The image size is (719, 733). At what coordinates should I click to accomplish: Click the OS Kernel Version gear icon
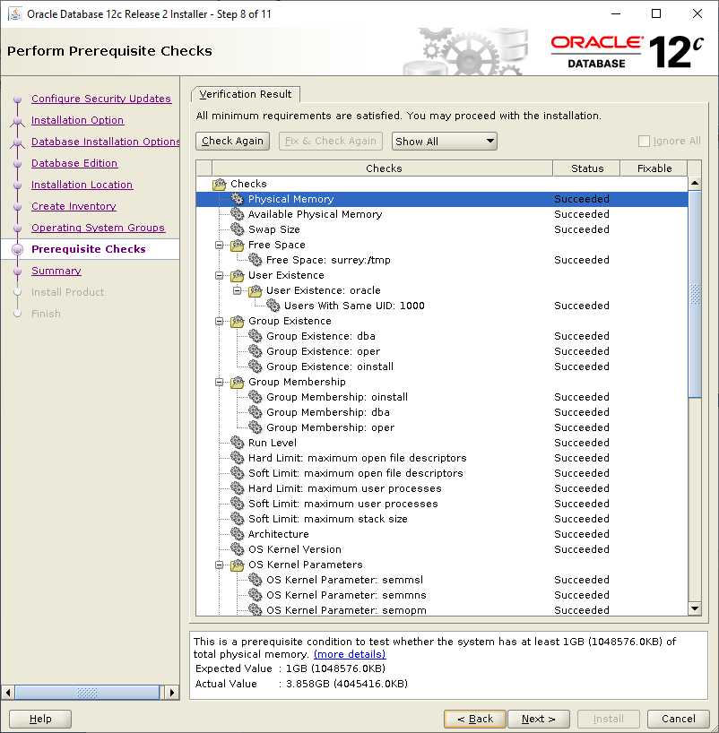coord(238,549)
